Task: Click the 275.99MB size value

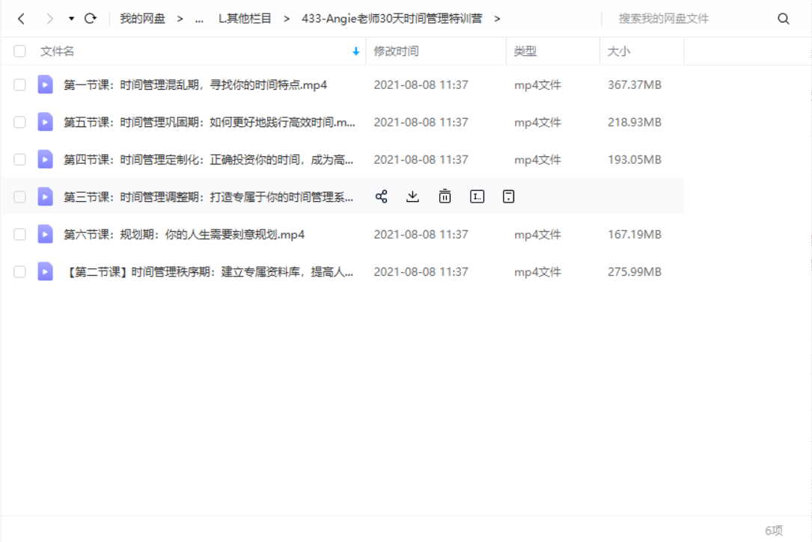Action: pos(635,271)
